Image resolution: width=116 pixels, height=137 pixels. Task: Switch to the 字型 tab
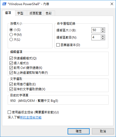(x=20, y=13)
